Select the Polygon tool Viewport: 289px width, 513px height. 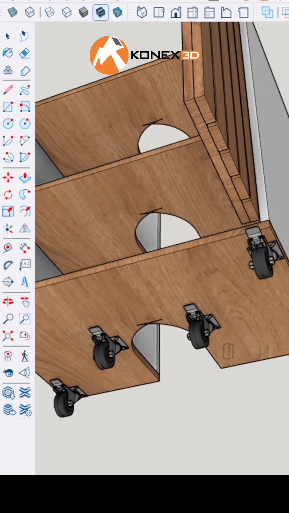pyautogui.click(x=25, y=123)
